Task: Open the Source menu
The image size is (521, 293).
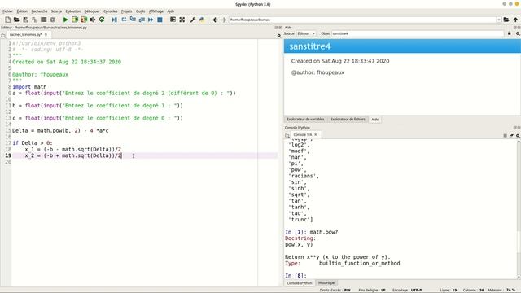Action: coord(56,11)
